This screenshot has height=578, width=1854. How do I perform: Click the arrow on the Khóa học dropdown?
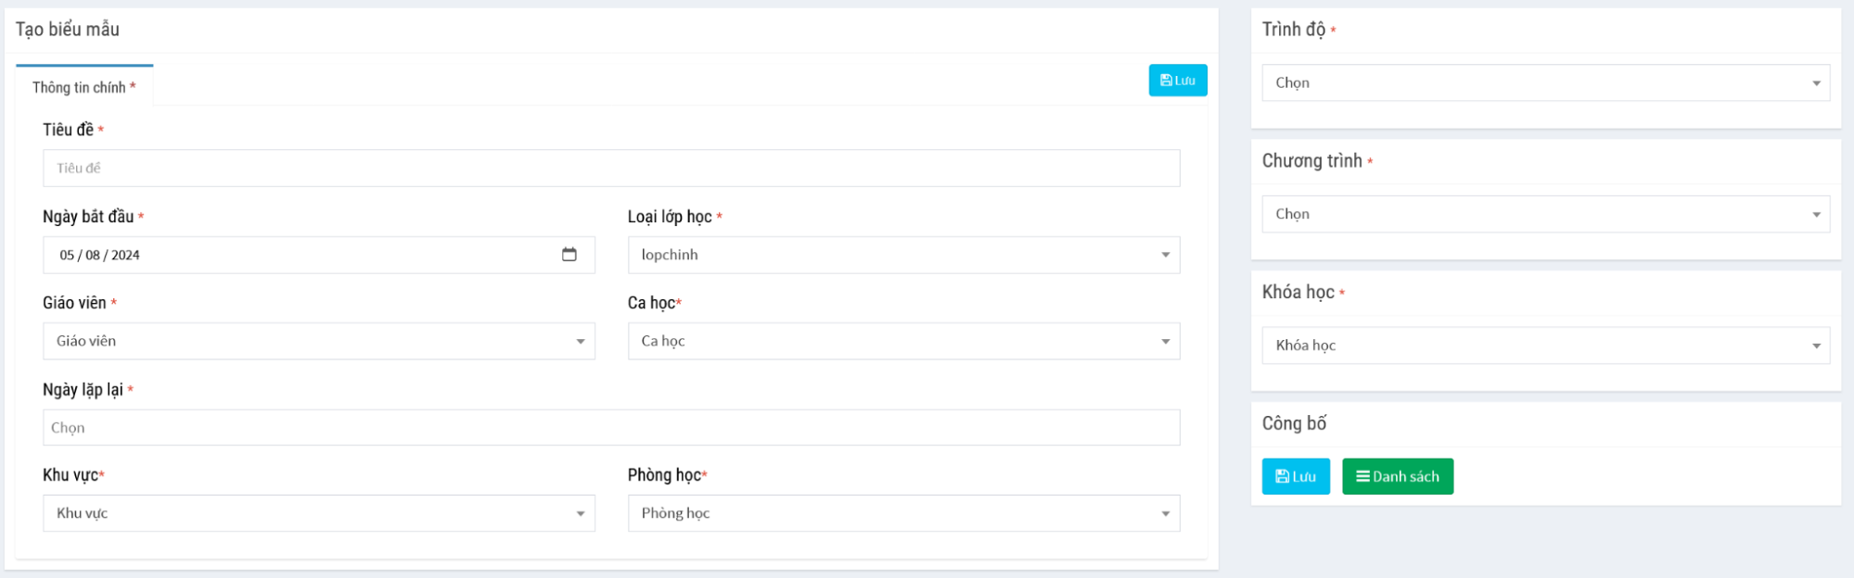point(1816,346)
